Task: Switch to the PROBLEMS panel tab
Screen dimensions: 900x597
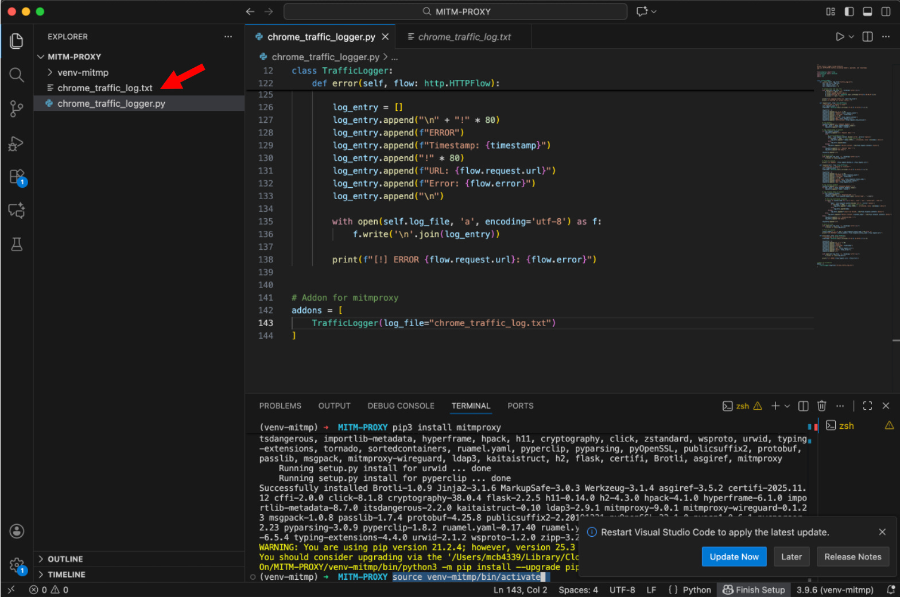Action: [x=280, y=406]
